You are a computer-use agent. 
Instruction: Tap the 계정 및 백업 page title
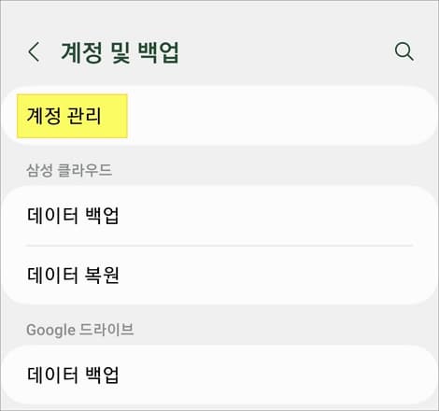tap(120, 52)
